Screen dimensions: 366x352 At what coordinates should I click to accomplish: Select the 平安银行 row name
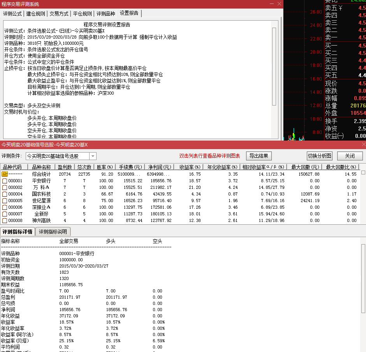pos(41,181)
